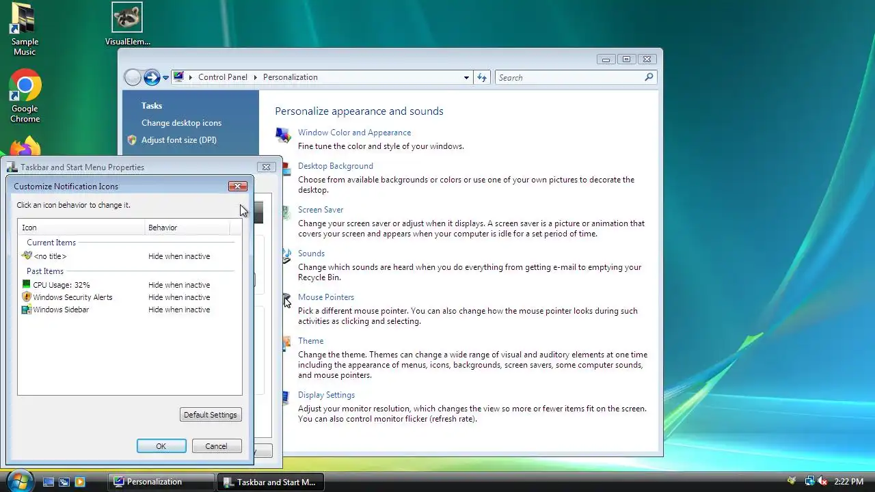
Task: Click the Icon column header
Action: [81, 228]
